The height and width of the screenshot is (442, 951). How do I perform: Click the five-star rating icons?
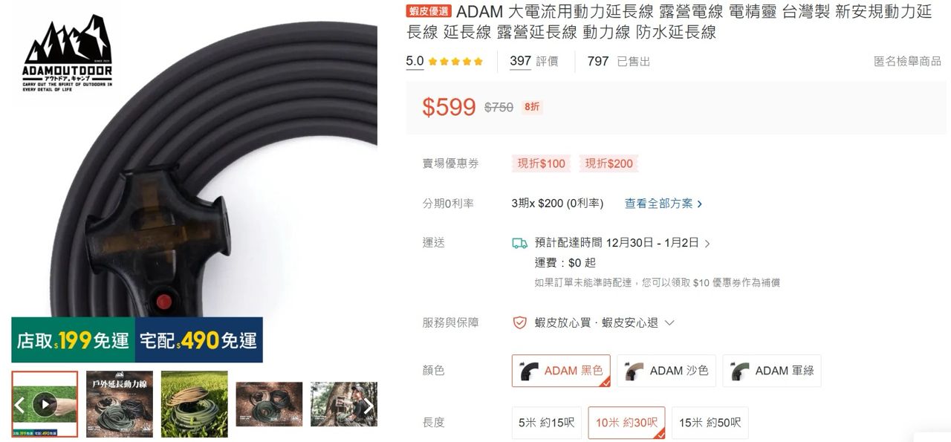click(455, 62)
